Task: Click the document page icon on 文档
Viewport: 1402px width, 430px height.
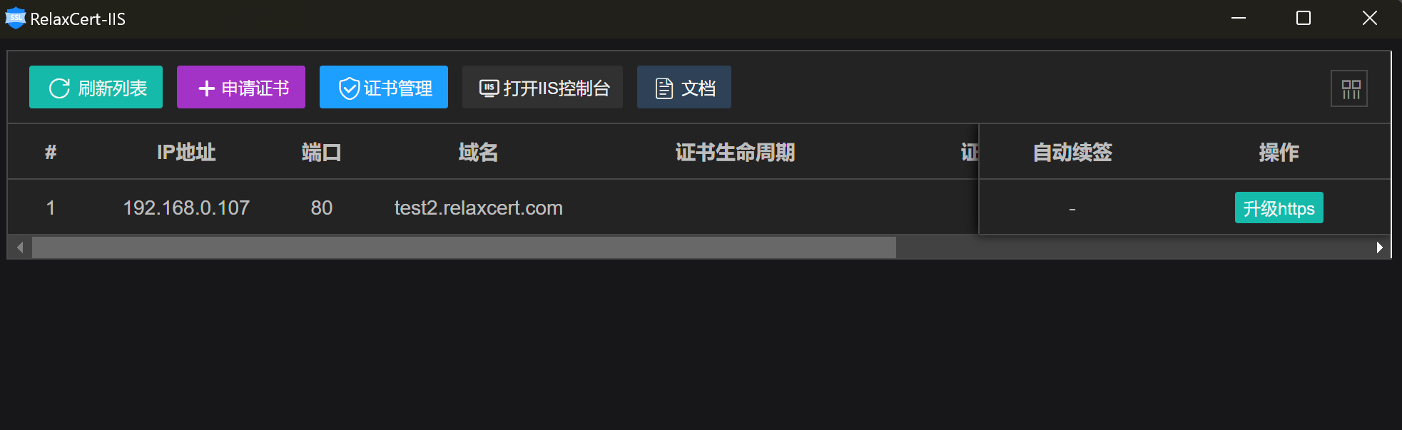Action: coord(664,88)
